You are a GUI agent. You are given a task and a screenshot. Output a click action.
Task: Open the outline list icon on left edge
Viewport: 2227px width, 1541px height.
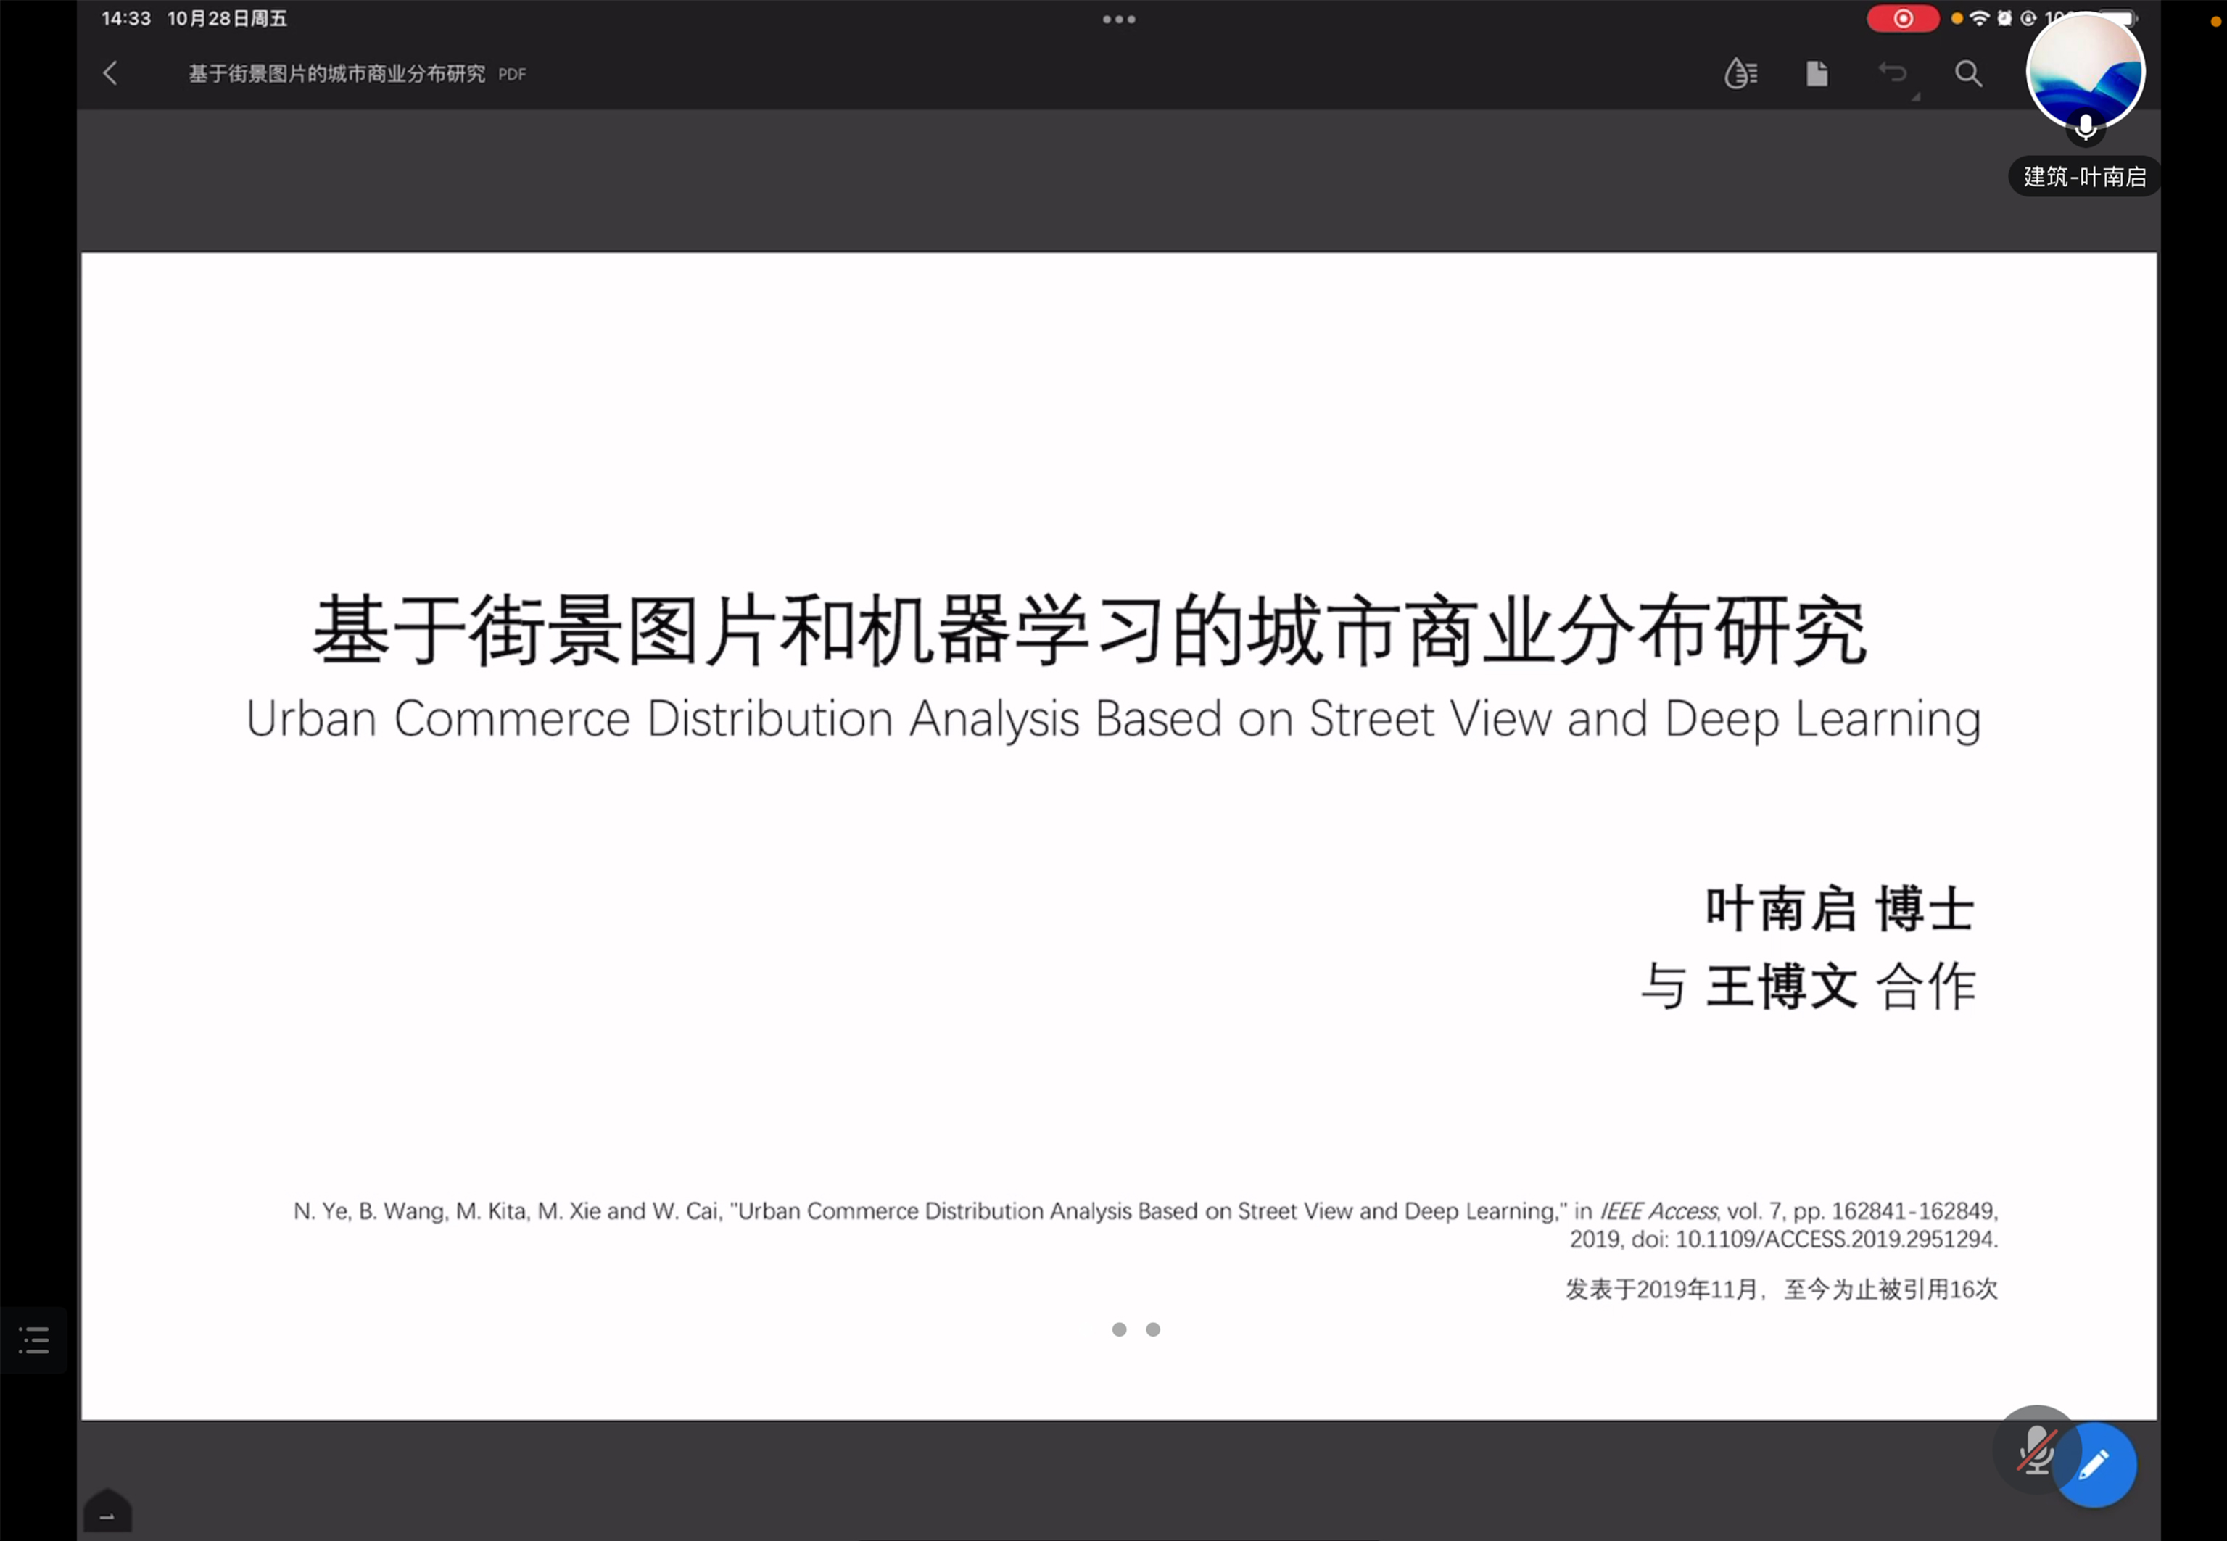34,1340
